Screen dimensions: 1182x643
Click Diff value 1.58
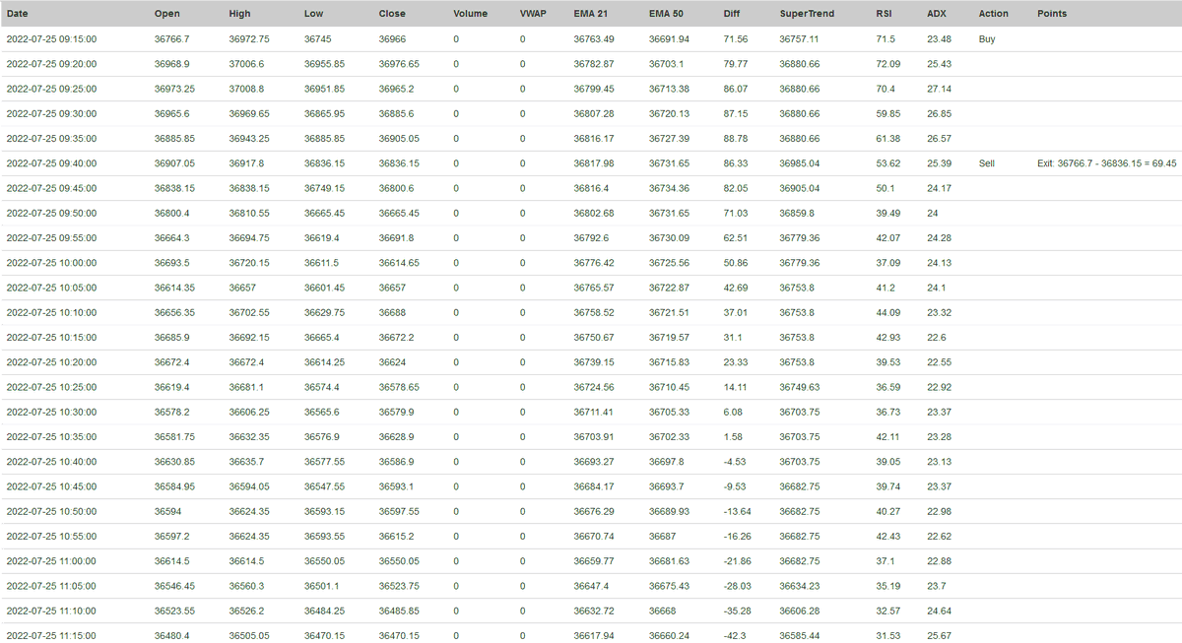[x=733, y=436]
